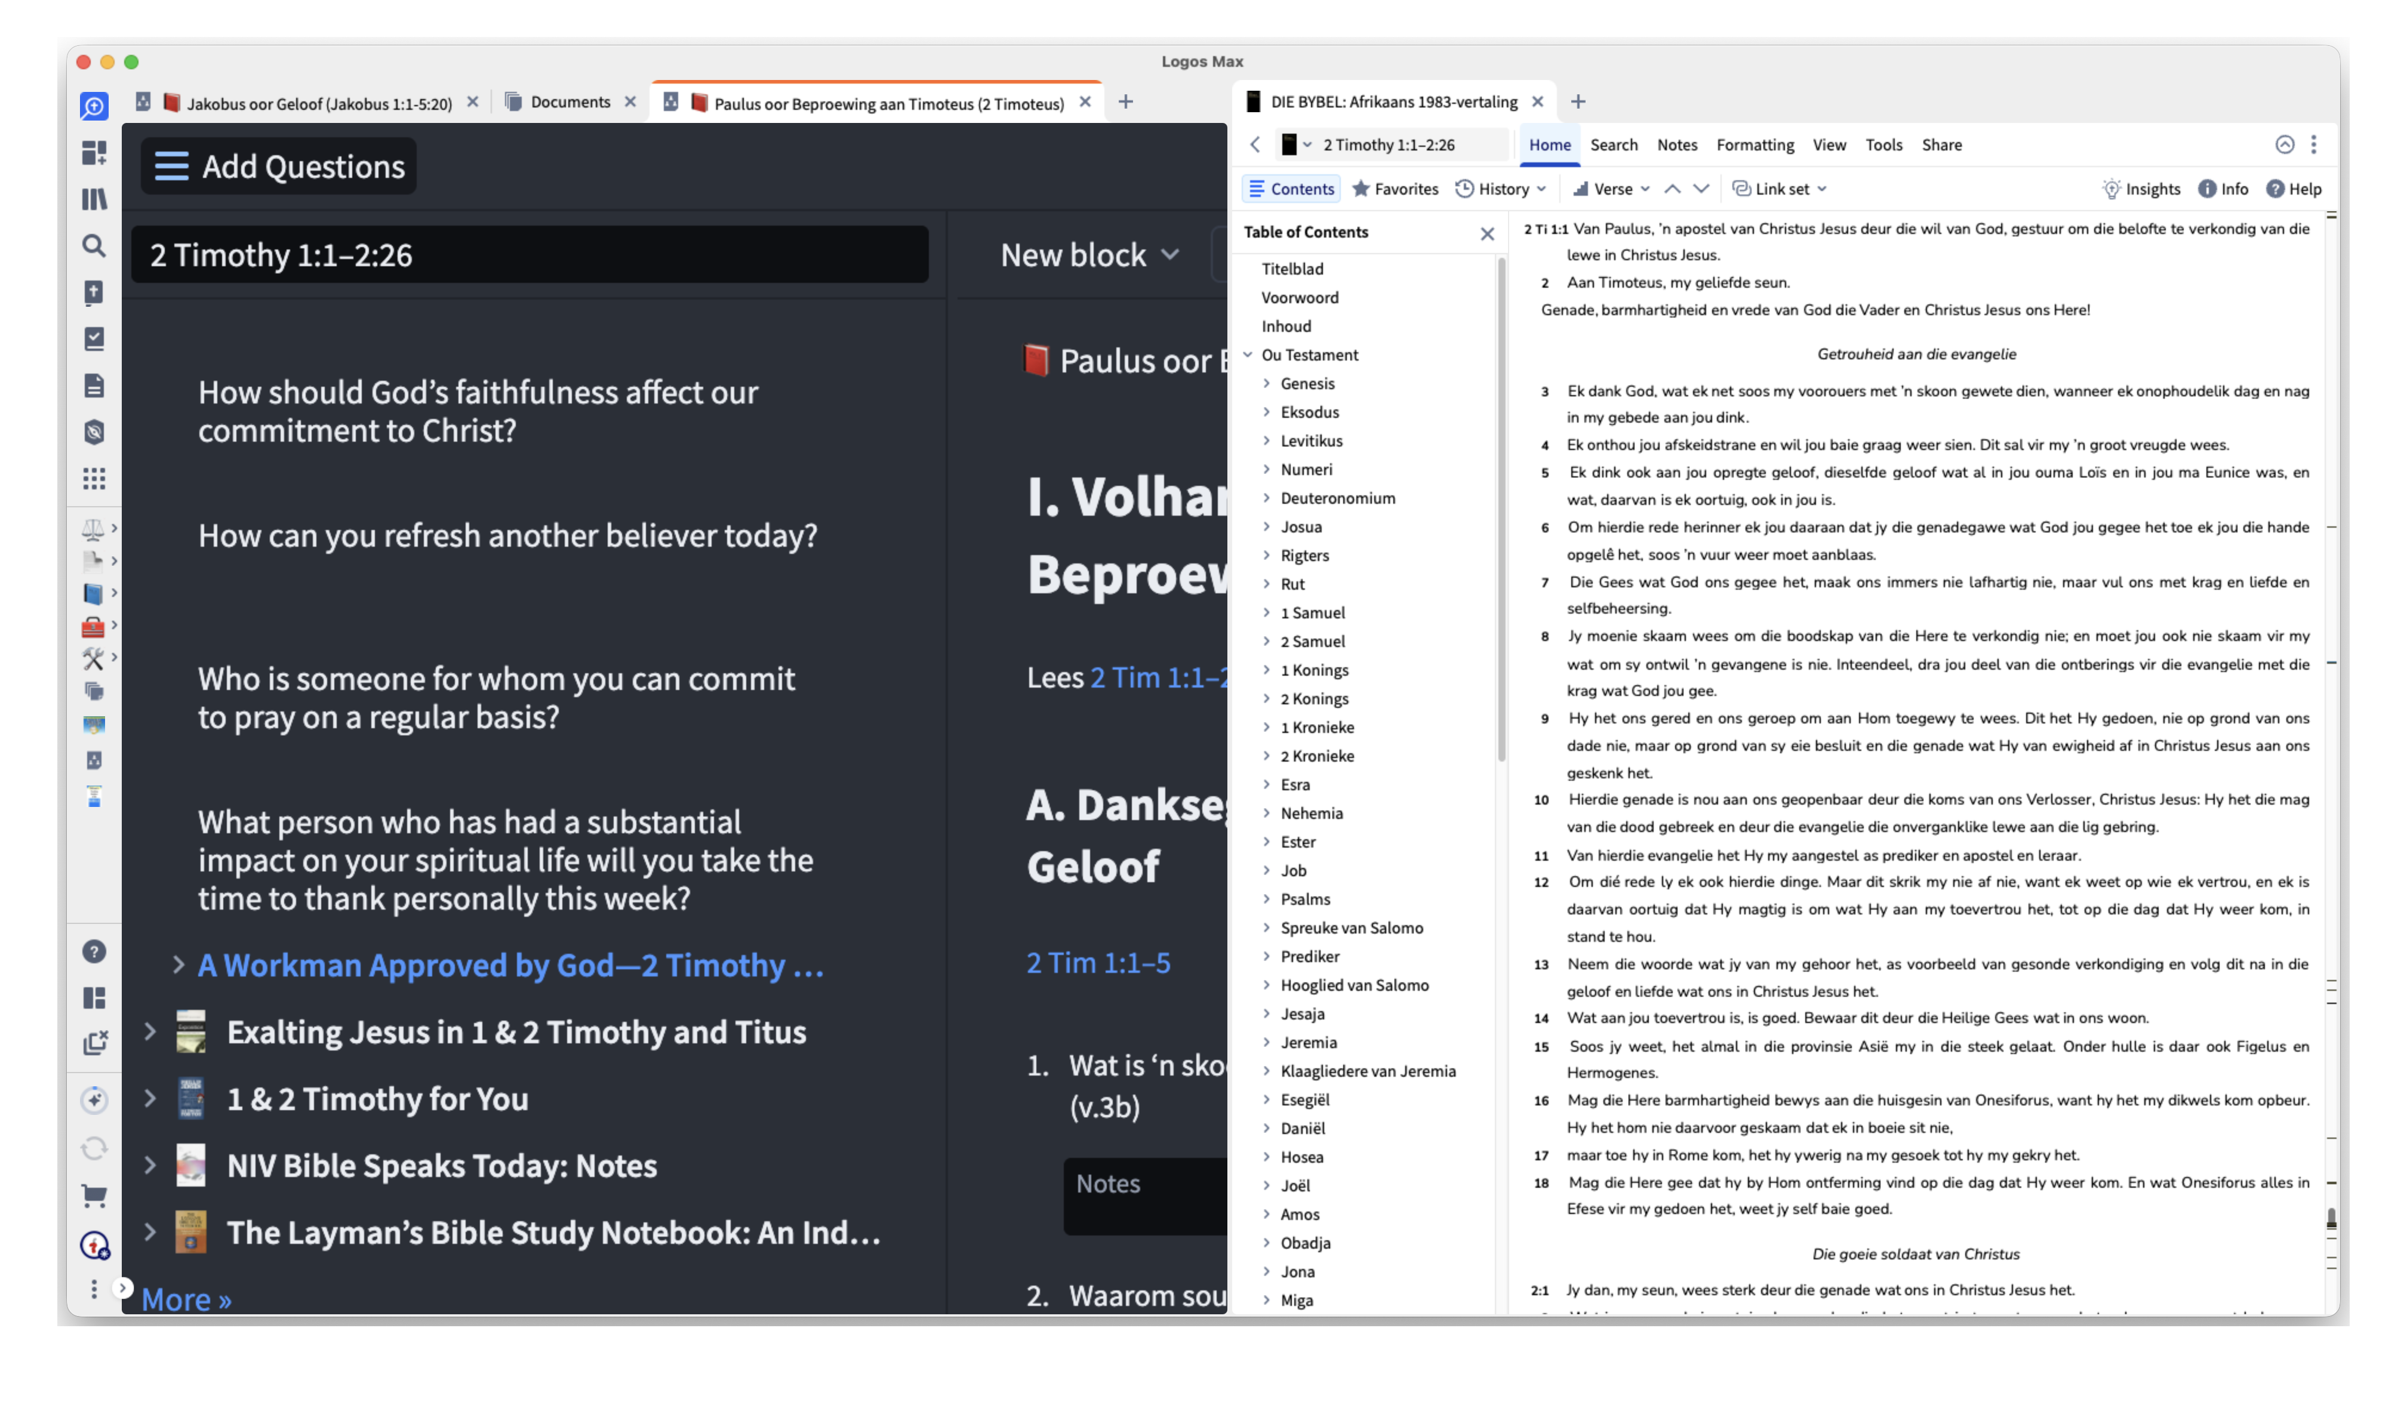Open the Library books icon
Image resolution: width=2407 pixels, height=1405 pixels.
pos(94,199)
